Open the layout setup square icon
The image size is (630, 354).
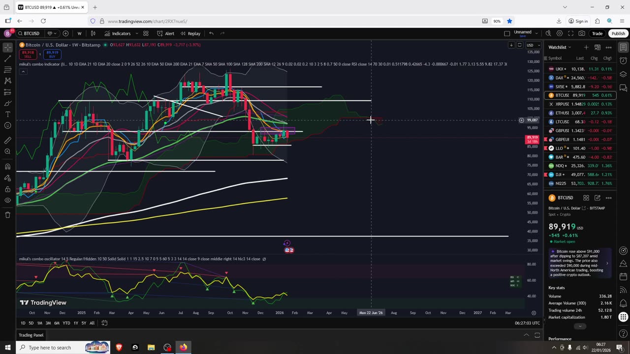click(x=507, y=33)
